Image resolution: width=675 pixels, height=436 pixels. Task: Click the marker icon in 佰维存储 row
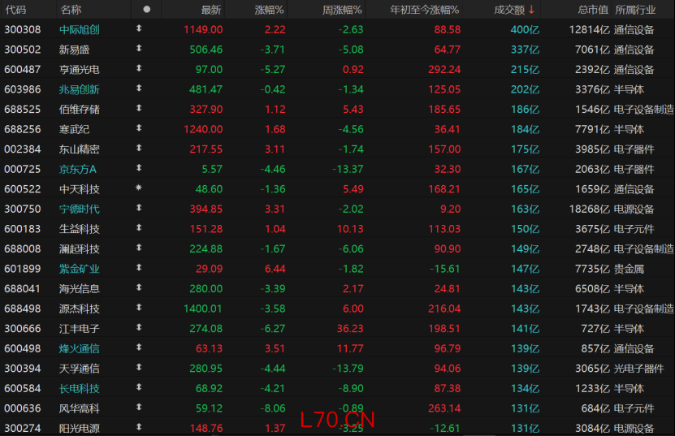[139, 108]
